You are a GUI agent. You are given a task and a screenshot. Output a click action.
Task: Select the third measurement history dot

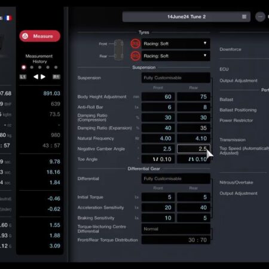(x=40, y=68)
